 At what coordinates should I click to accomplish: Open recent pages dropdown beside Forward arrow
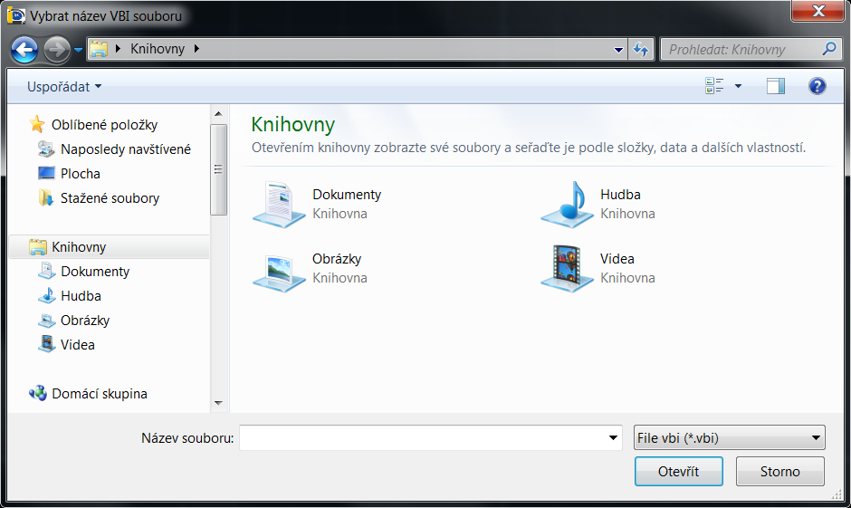pyautogui.click(x=78, y=50)
